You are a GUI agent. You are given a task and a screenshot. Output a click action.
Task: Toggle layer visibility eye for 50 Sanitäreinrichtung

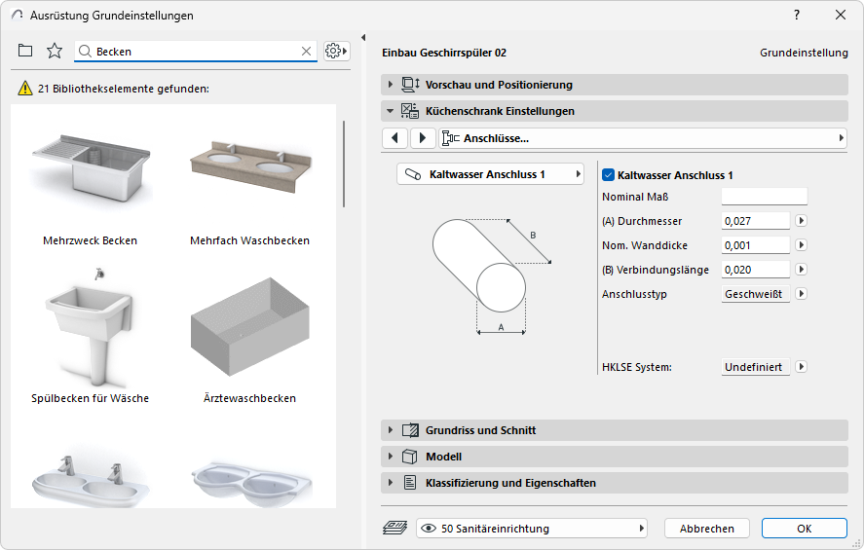point(429,529)
